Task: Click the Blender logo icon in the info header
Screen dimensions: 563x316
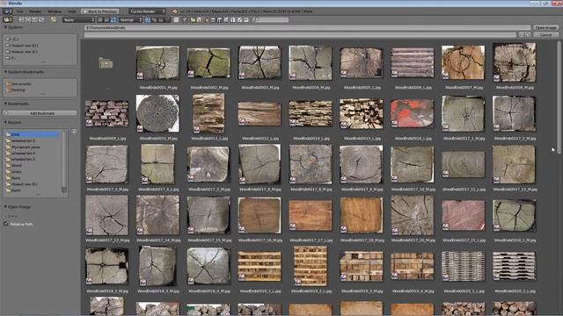Action: (175, 11)
